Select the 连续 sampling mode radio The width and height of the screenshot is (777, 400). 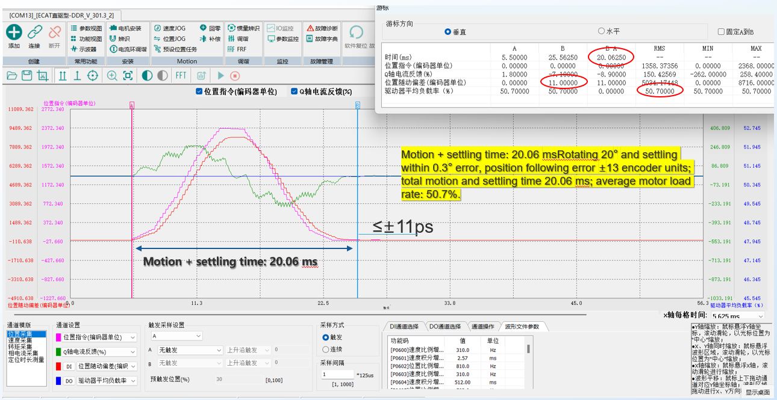pyautogui.click(x=326, y=349)
